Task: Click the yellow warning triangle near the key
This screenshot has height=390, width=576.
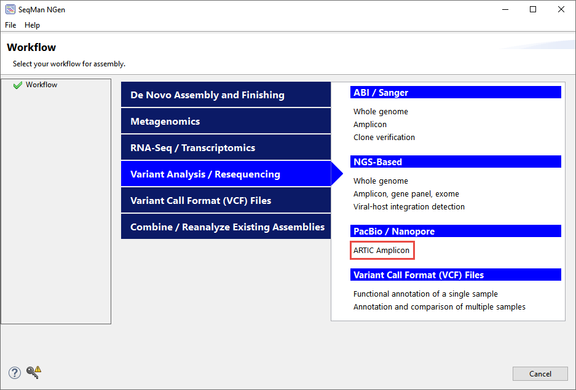Action: (37, 370)
